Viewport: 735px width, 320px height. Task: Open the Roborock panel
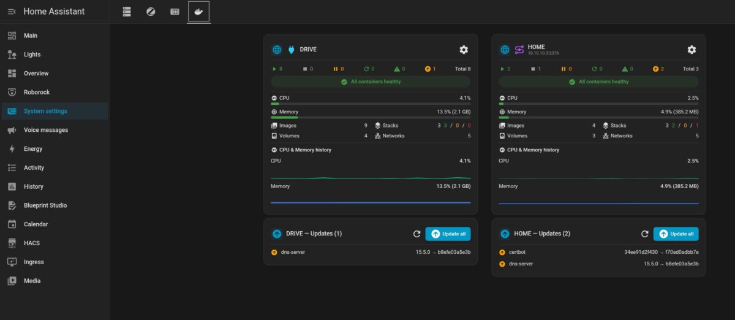(x=55, y=93)
